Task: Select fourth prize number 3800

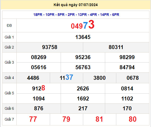Action: pyautogui.click(x=100, y=78)
